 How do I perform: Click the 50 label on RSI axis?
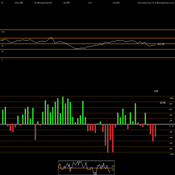pyautogui.click(x=2, y=46)
